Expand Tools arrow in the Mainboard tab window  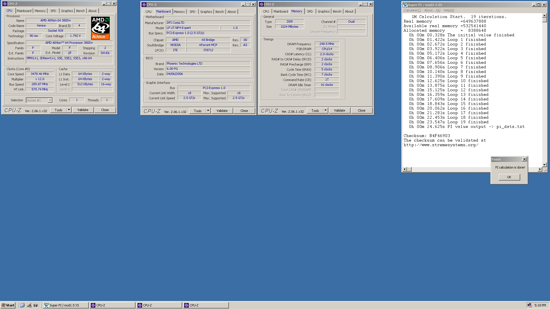tap(208, 111)
